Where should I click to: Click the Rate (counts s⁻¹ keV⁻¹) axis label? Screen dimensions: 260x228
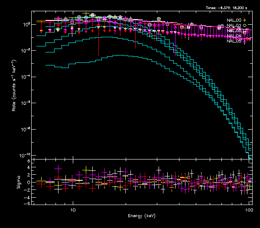[15, 85]
